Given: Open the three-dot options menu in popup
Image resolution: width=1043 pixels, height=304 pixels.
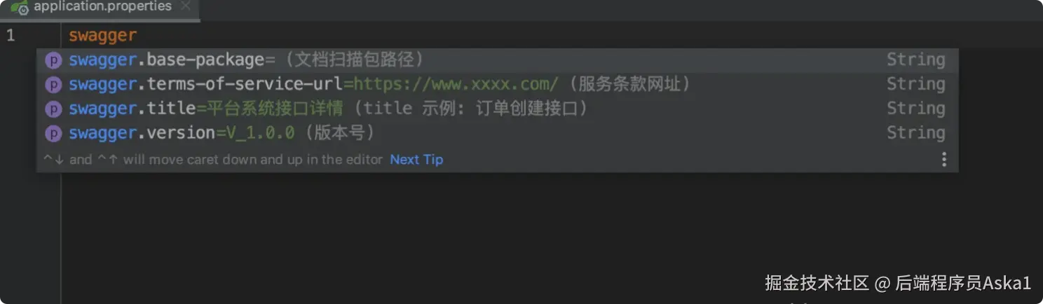Looking at the screenshot, I should [x=943, y=160].
